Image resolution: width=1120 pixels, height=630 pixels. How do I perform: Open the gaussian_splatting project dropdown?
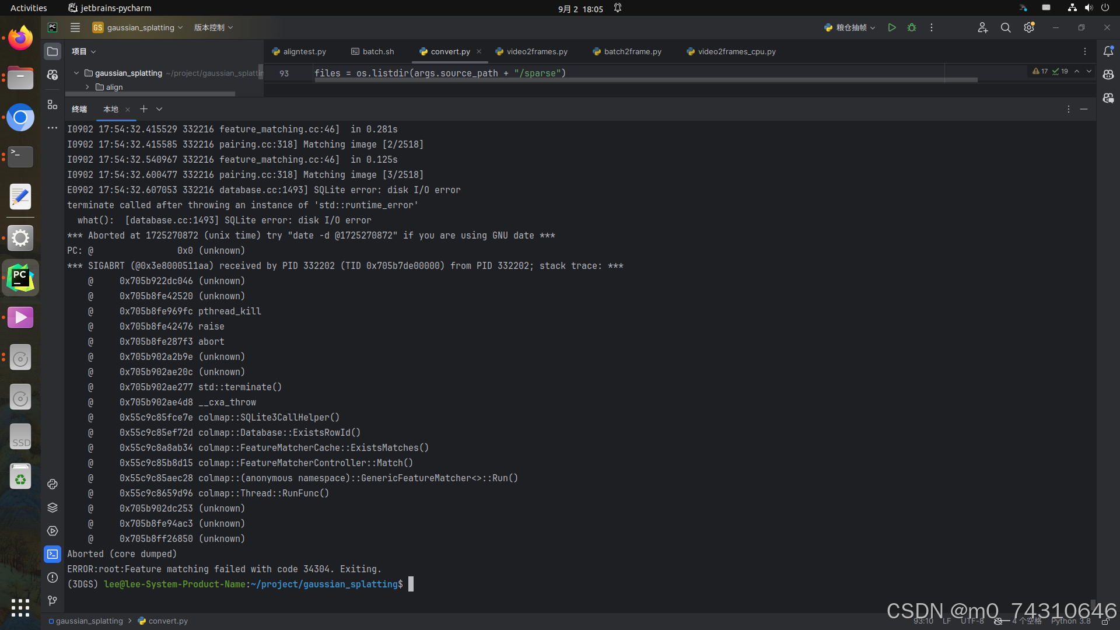click(x=138, y=27)
